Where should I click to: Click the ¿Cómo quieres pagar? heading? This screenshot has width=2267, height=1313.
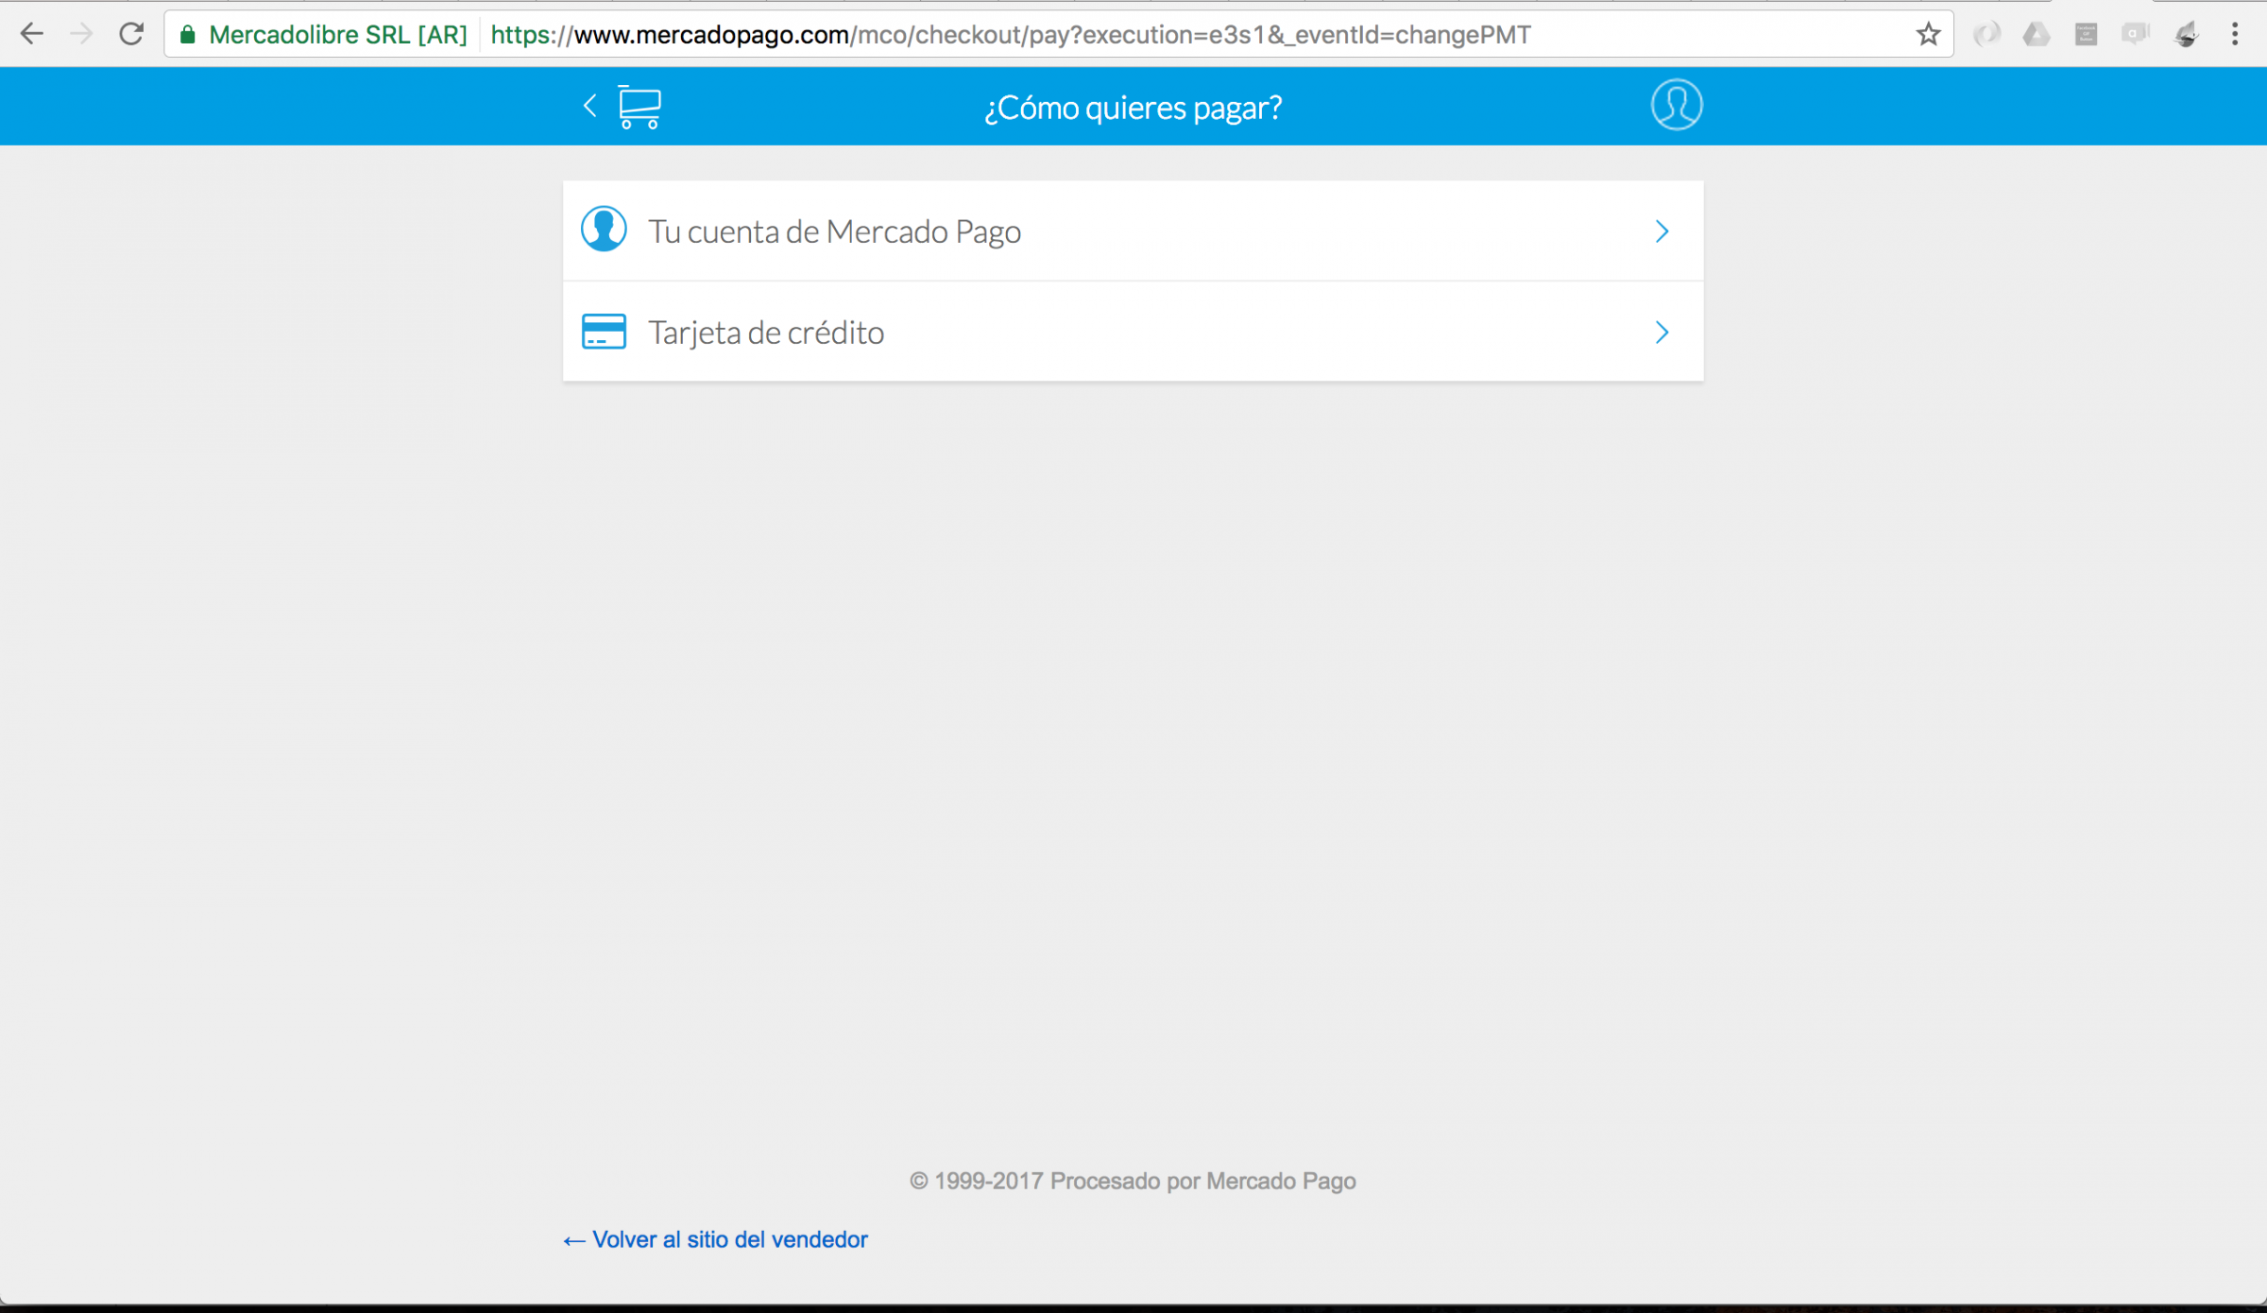click(1133, 108)
